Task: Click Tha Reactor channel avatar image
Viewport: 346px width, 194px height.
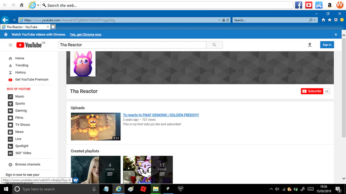Action: (83, 64)
